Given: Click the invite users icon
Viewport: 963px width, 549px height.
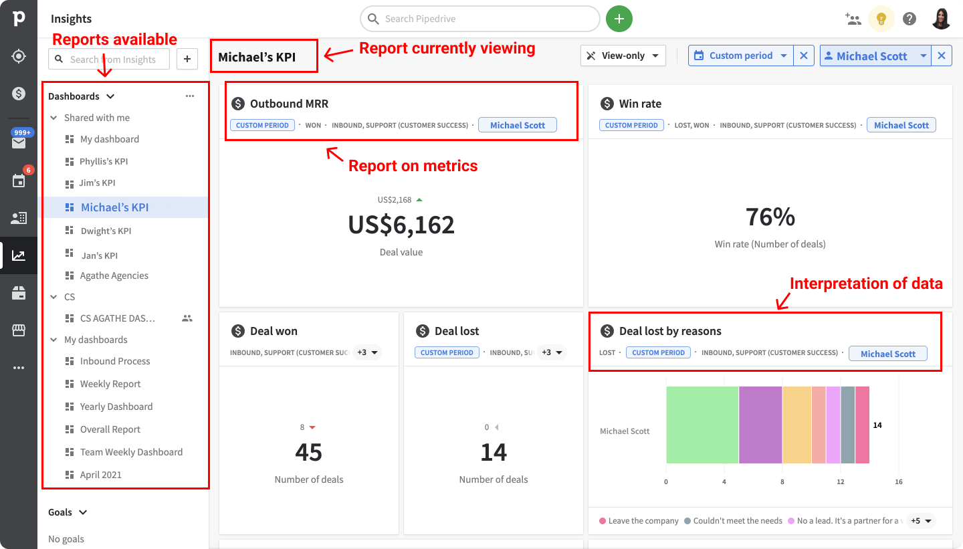Looking at the screenshot, I should click(x=853, y=19).
